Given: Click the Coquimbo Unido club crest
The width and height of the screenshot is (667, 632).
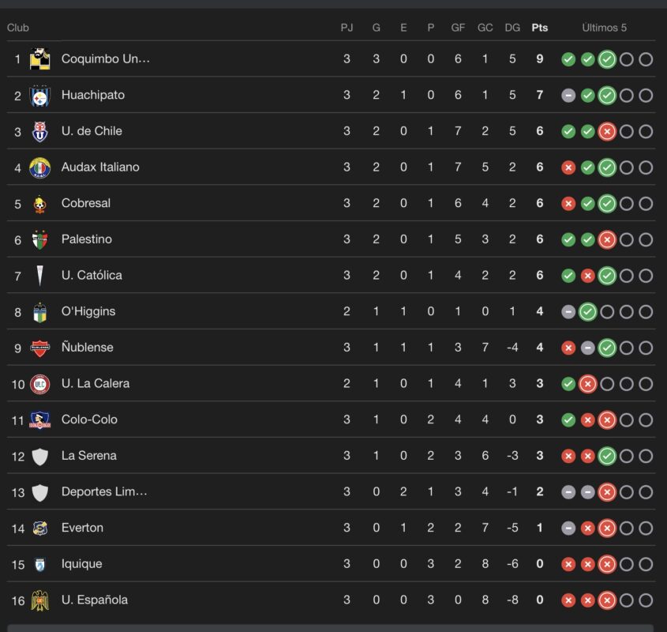Looking at the screenshot, I should tap(39, 59).
